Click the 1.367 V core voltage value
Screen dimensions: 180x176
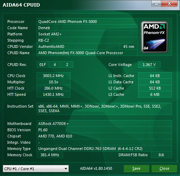[x=149, y=65]
